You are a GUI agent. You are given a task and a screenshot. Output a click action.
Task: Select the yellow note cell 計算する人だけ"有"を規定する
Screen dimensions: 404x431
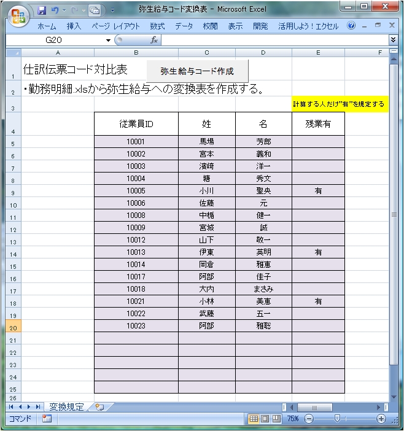340,104
